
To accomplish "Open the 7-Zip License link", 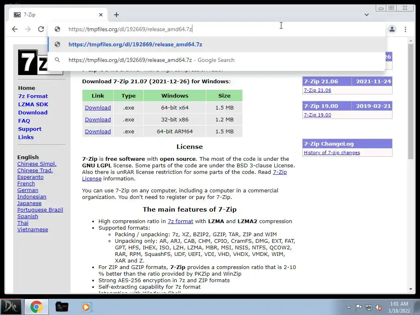I will tap(280, 172).
